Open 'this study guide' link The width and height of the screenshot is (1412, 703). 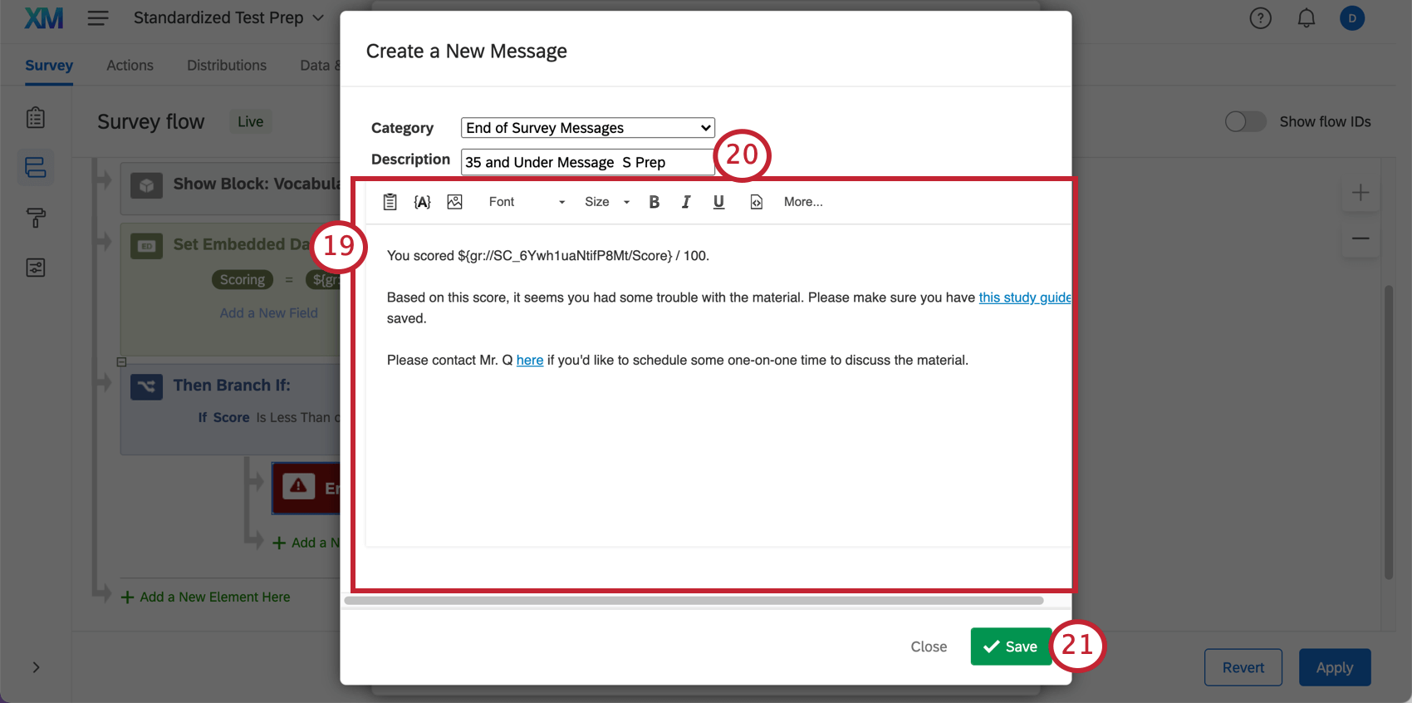1024,297
